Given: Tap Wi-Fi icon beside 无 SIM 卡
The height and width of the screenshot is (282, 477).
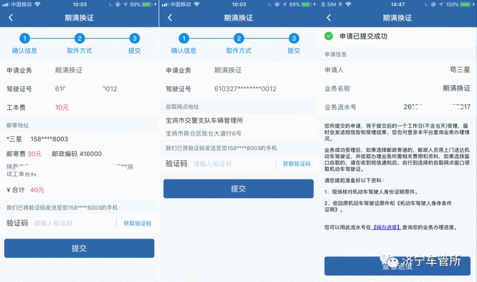Looking at the screenshot, I should click(348, 4).
